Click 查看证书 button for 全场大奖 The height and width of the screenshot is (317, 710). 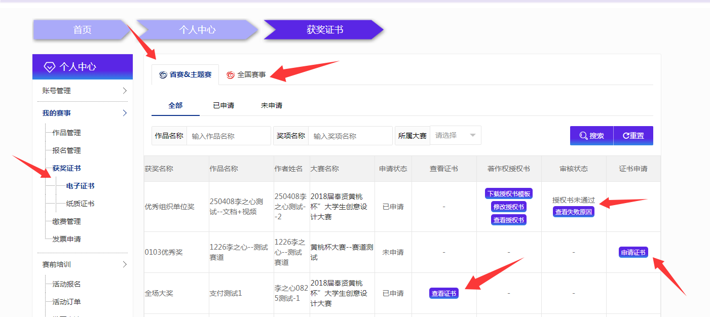443,293
